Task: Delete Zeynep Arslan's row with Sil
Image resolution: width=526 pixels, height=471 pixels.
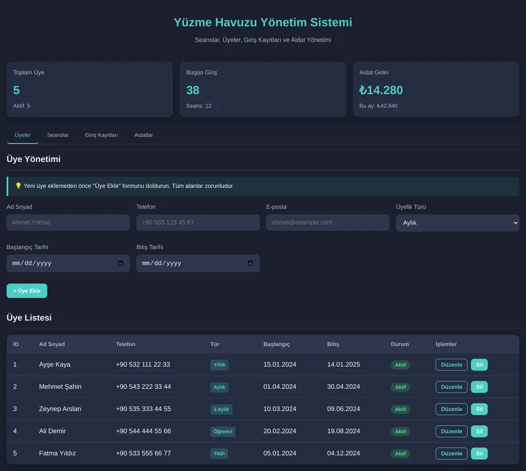Action: (x=479, y=409)
